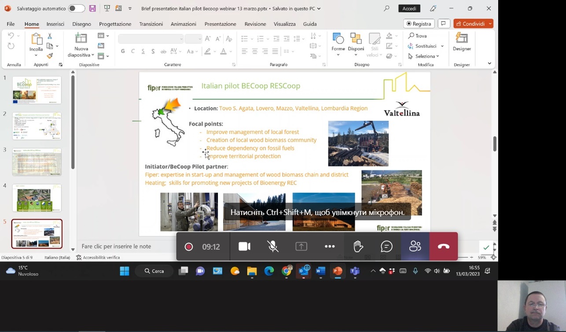Click the Accedi sign-in button
The image size is (566, 332).
pyautogui.click(x=409, y=8)
